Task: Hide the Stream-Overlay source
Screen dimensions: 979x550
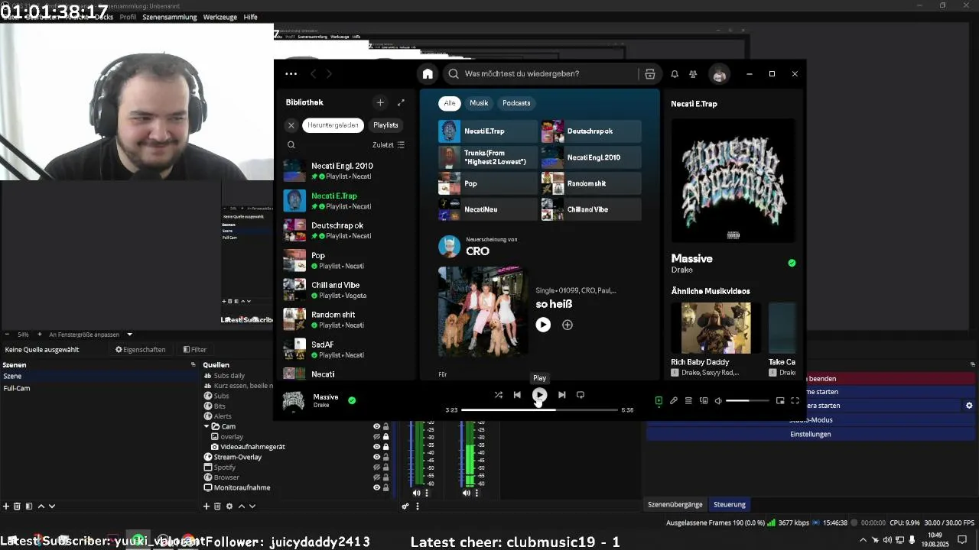Action: point(376,457)
